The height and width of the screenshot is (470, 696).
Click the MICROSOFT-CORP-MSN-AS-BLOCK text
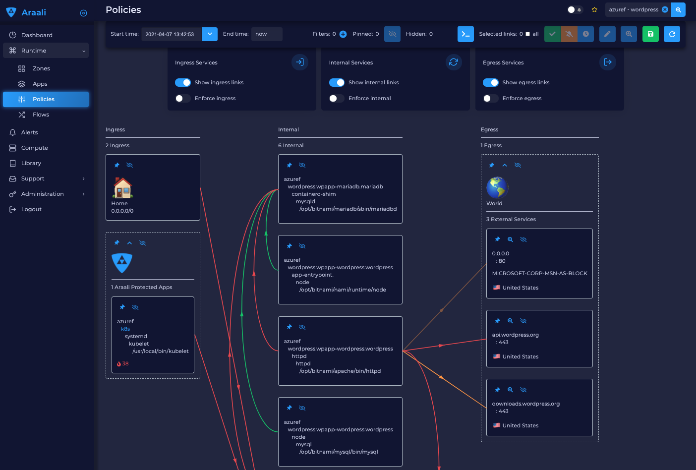(539, 274)
